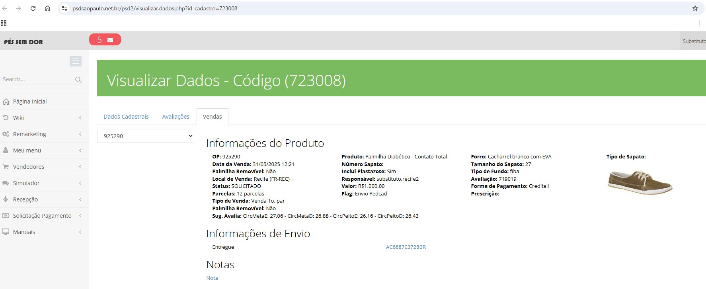This screenshot has width=706, height=289.
Task: Expand the Remarketing submenu chevron
Action: [80, 134]
